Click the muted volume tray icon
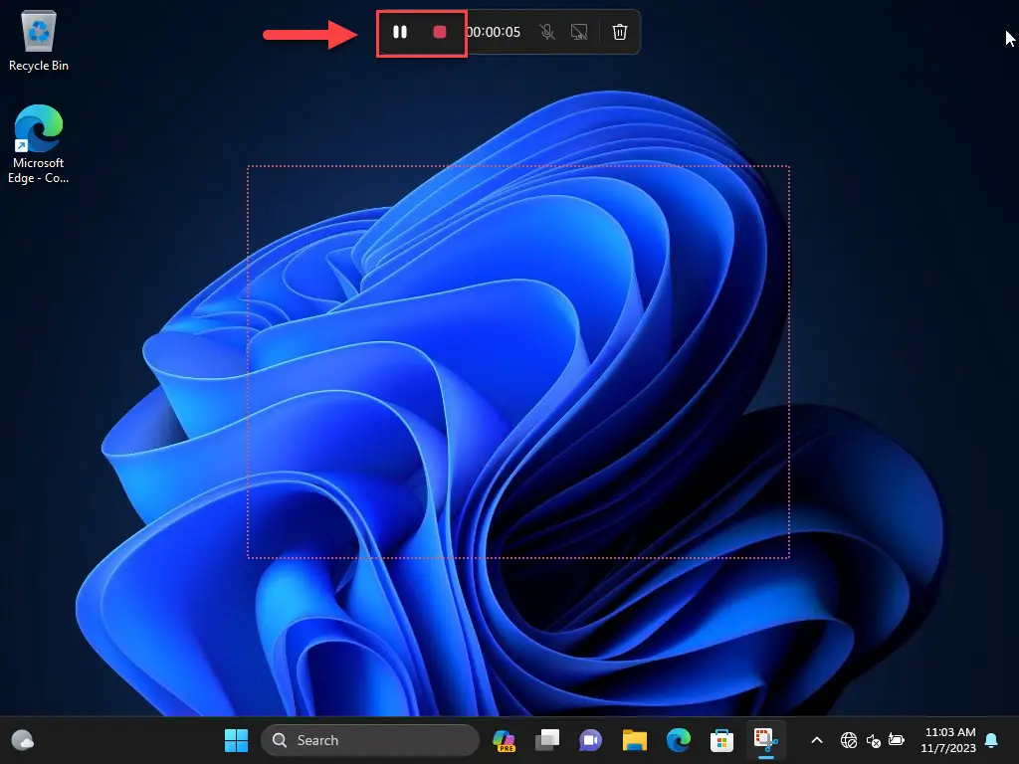The height and width of the screenshot is (764, 1019). (x=874, y=740)
